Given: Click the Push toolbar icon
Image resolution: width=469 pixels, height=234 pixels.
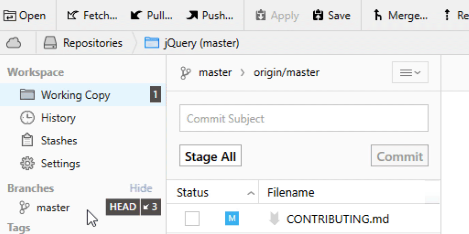Looking at the screenshot, I should pos(192,16).
